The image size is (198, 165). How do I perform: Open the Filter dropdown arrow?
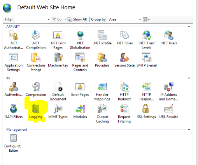pyautogui.click(x=49, y=19)
